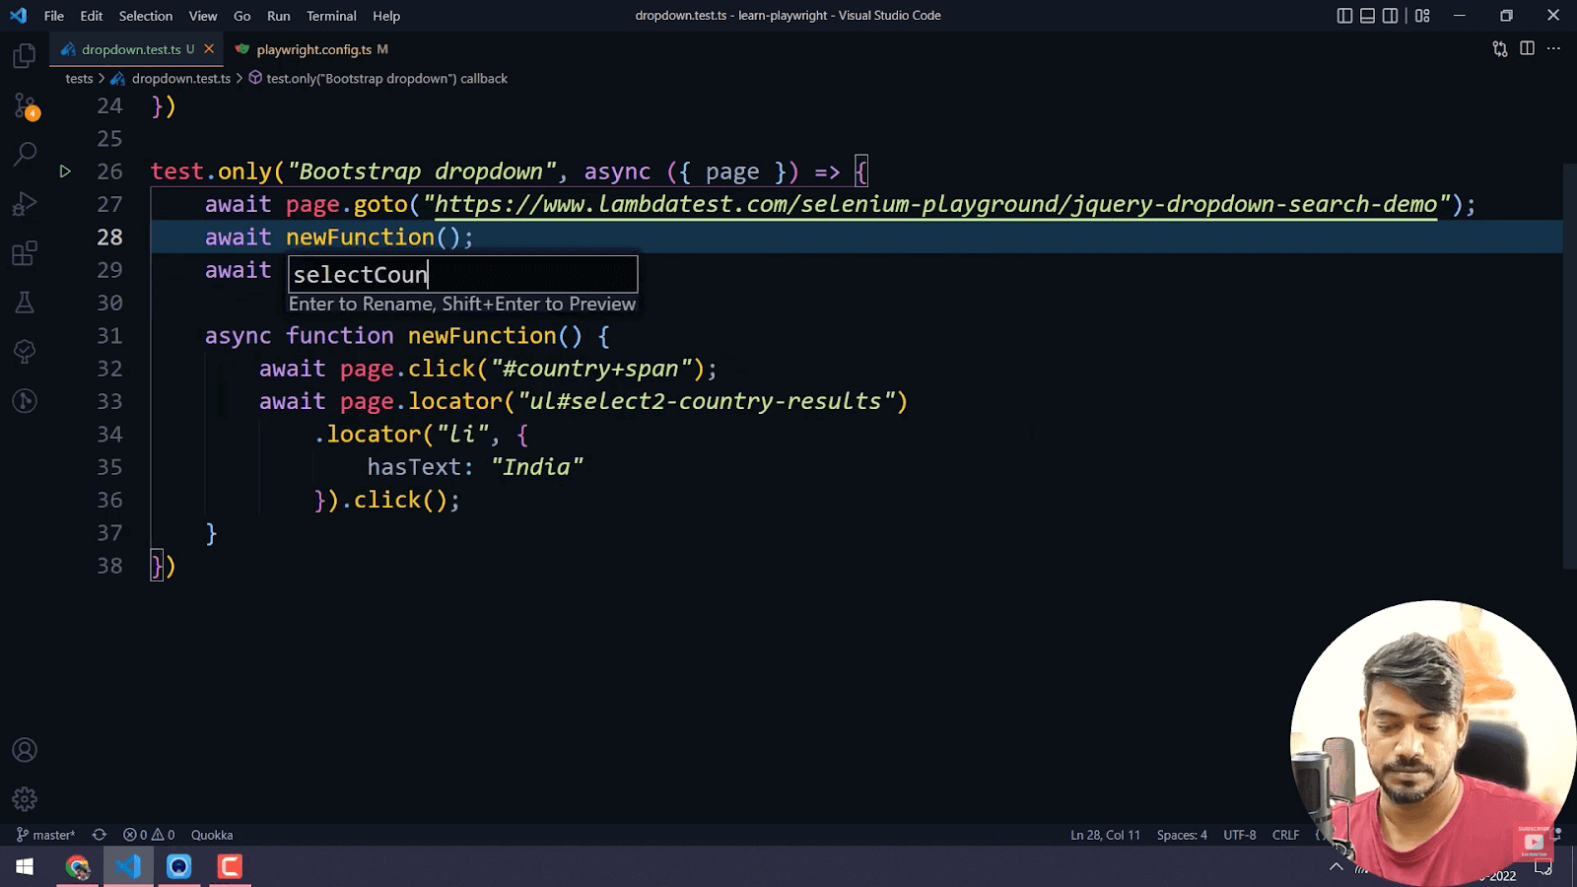Open Run and Debug view
This screenshot has width=1577, height=887.
tap(25, 204)
